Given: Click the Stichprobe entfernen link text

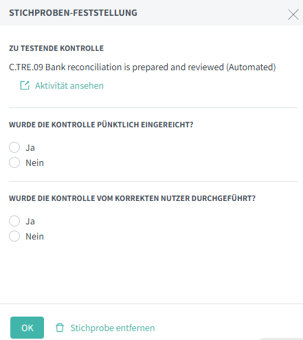Looking at the screenshot, I should coord(113,328).
